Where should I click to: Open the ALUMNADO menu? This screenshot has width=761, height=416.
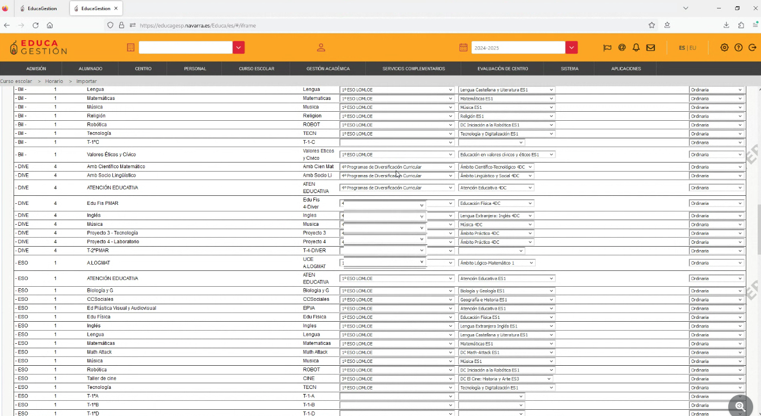90,69
